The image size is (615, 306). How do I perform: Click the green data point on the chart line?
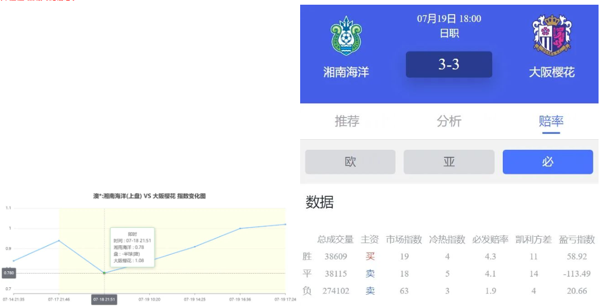pyautogui.click(x=104, y=273)
